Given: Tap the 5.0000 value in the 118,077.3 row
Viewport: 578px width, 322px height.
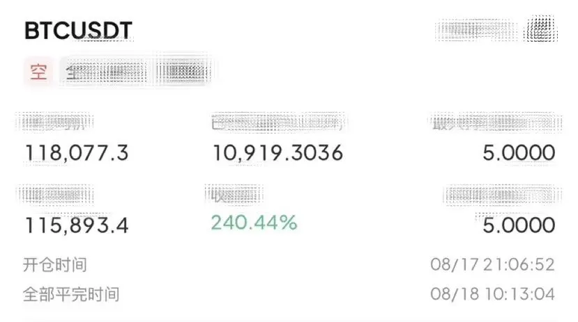Looking at the screenshot, I should click(x=519, y=152).
